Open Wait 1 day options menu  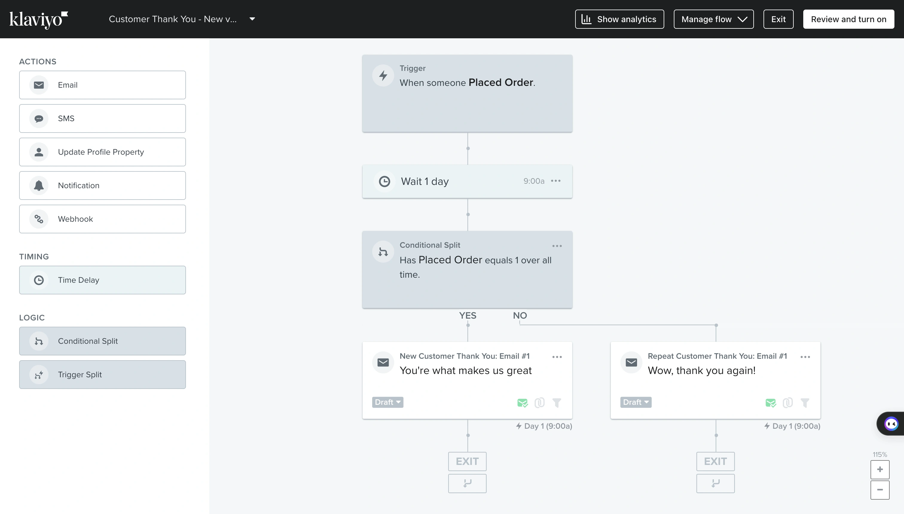pos(555,181)
